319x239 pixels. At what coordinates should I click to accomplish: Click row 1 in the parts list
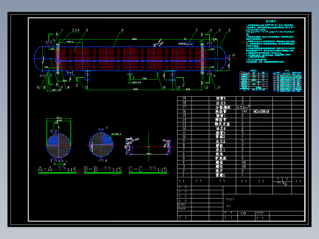(x=240, y=175)
